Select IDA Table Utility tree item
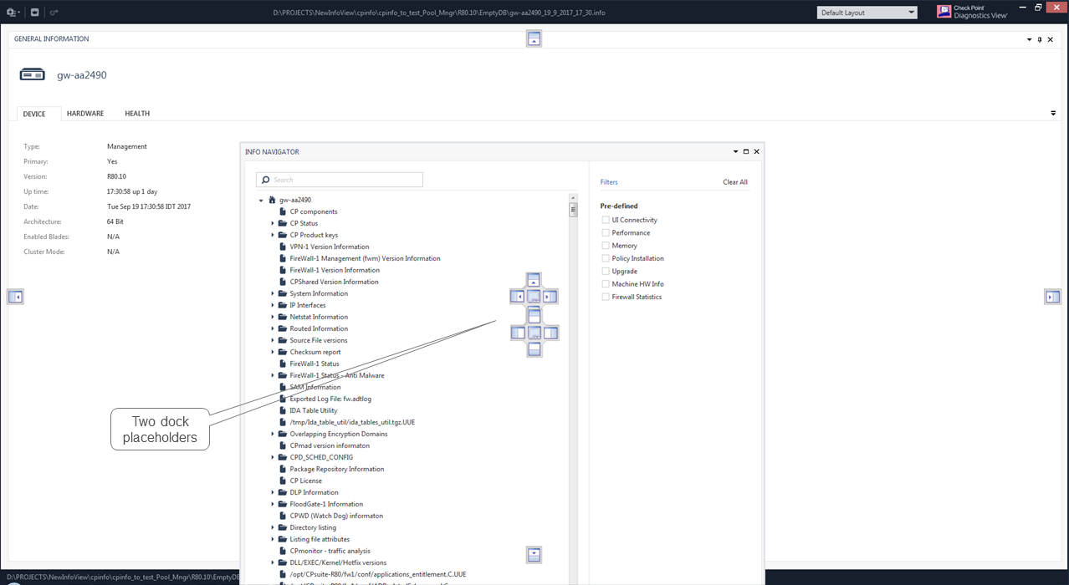 [x=314, y=410]
